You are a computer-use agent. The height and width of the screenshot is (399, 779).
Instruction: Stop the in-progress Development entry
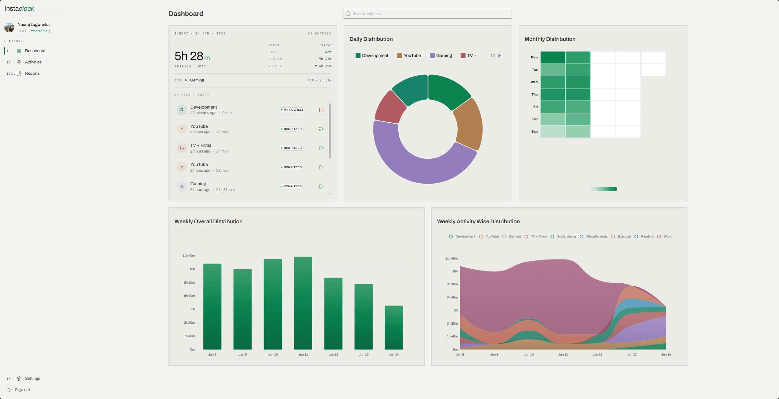coord(321,110)
